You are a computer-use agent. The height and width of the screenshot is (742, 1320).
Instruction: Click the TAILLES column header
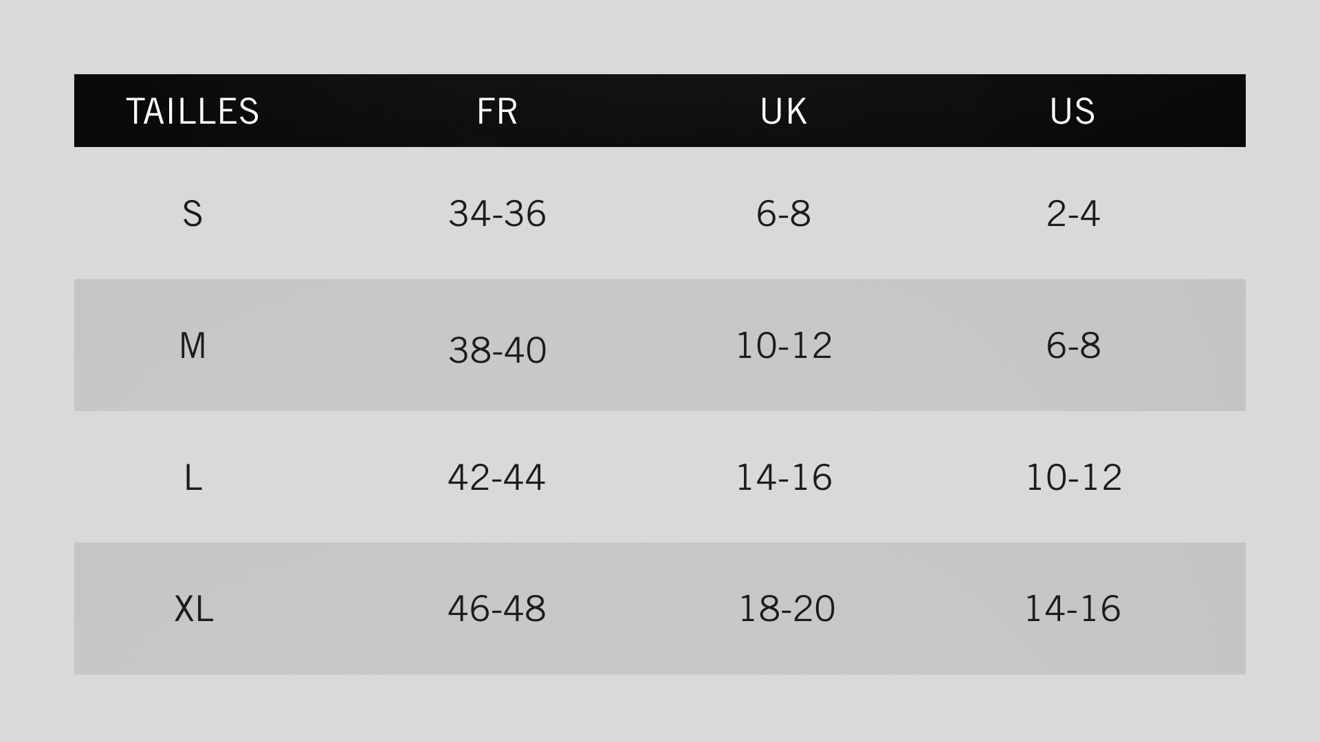pos(192,111)
